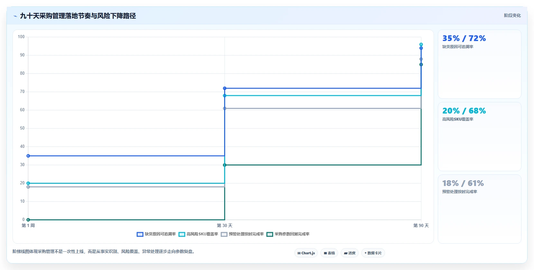
Task: Select the 35% / 72% stat card
Action: click(479, 64)
